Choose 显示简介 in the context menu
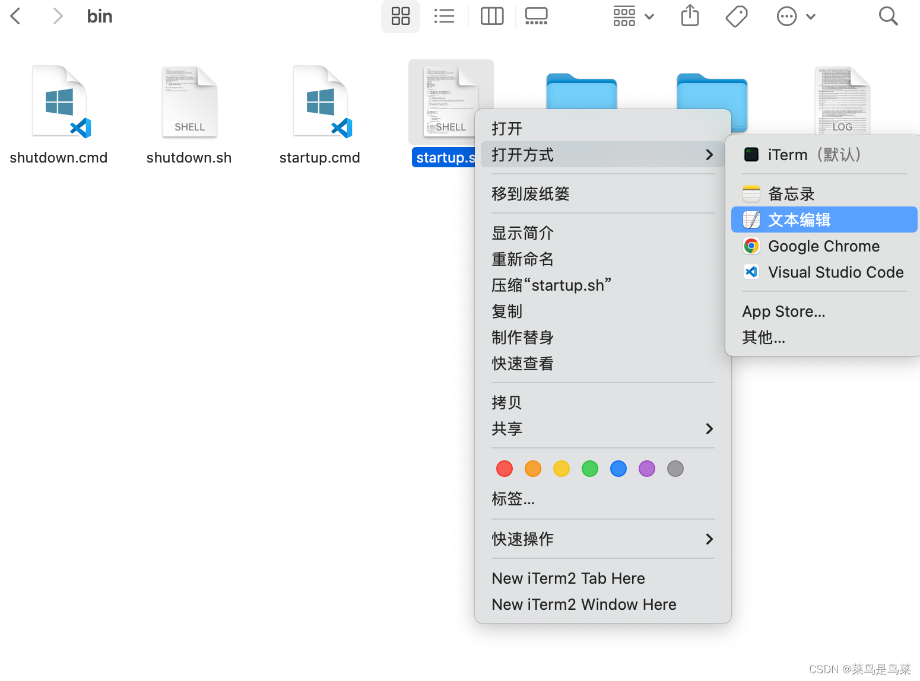920x681 pixels. [x=522, y=233]
